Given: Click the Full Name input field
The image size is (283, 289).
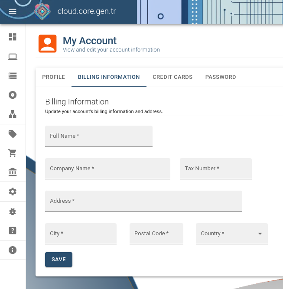Looking at the screenshot, I should [x=99, y=136].
